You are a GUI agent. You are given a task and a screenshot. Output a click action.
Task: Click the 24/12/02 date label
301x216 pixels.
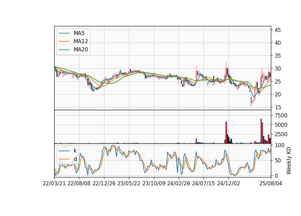229,183
